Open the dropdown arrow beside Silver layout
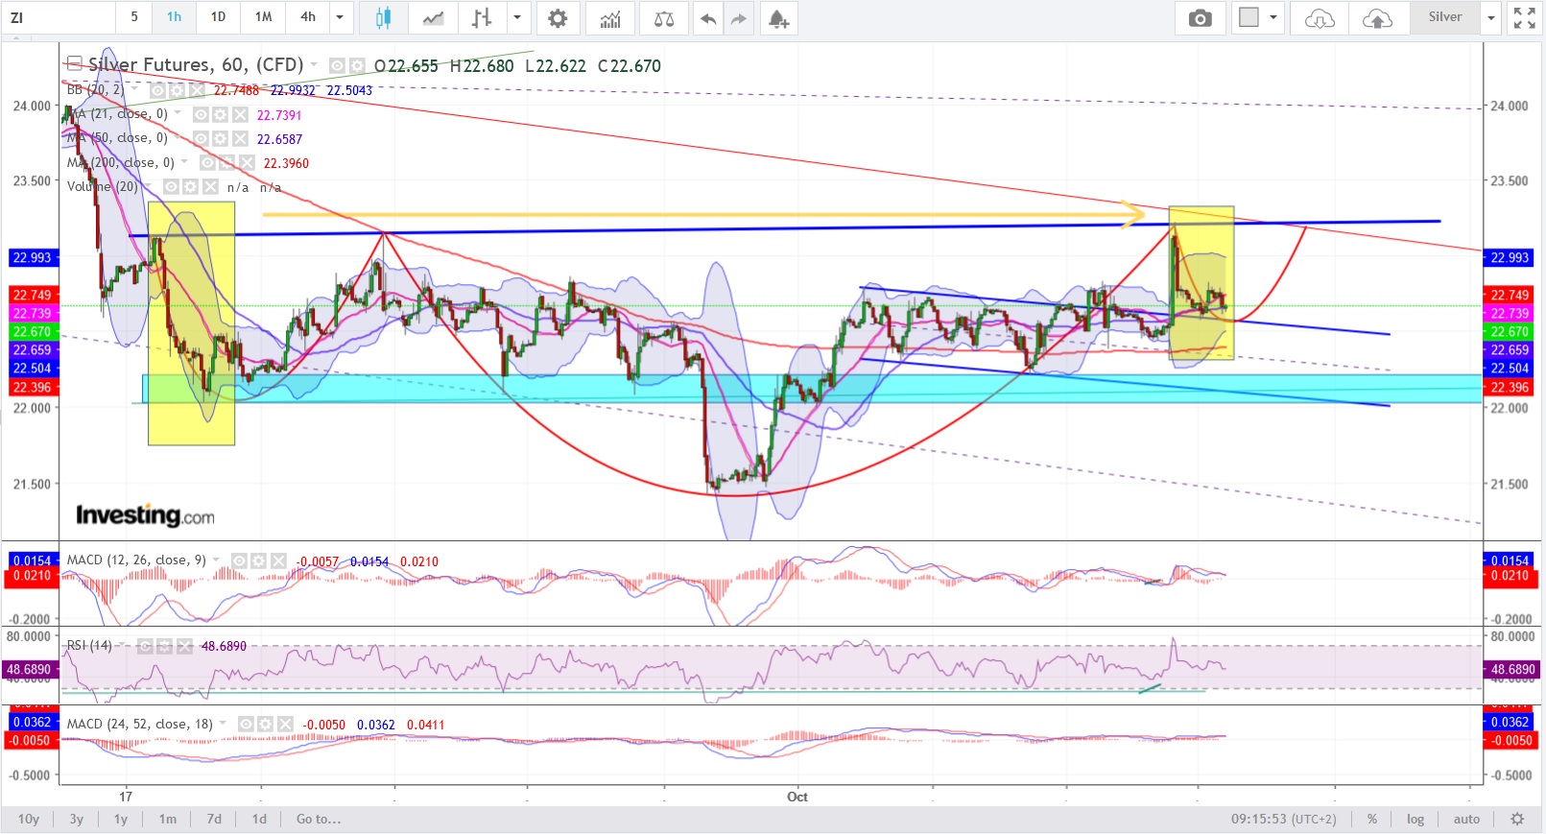Viewport: 1546px width, 834px height. pyautogui.click(x=1490, y=17)
